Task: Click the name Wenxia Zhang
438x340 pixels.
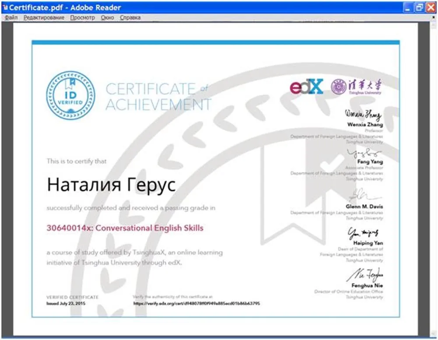Action: (365, 125)
